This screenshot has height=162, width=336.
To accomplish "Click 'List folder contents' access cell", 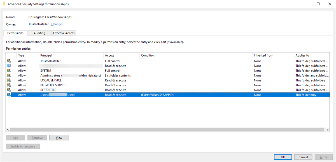I will (x=118, y=75).
